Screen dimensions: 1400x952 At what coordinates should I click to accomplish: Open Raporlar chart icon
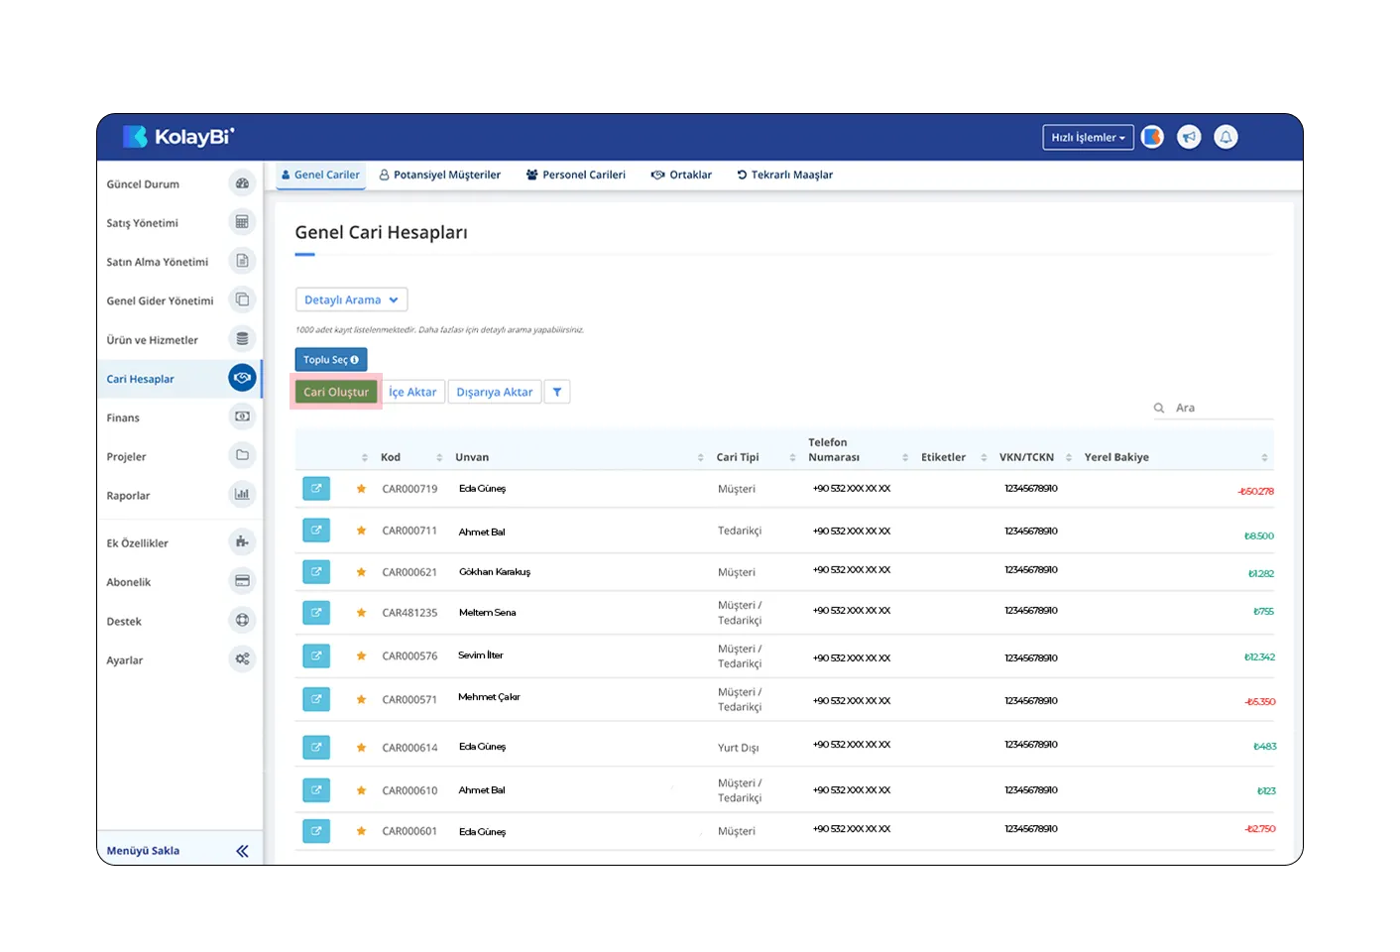pyautogui.click(x=242, y=494)
